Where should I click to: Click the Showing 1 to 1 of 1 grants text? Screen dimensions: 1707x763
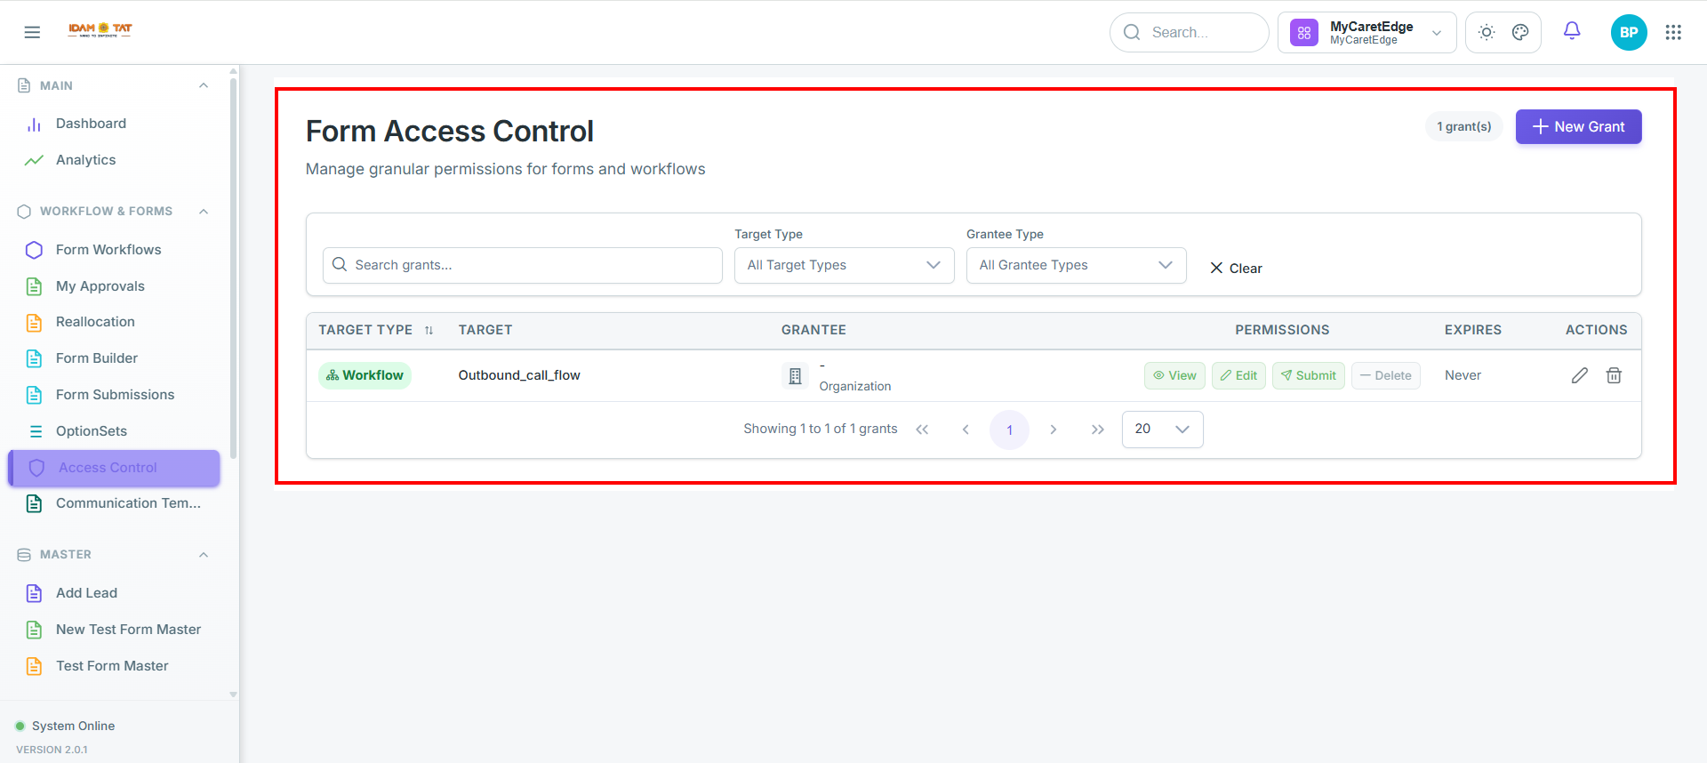tap(821, 429)
